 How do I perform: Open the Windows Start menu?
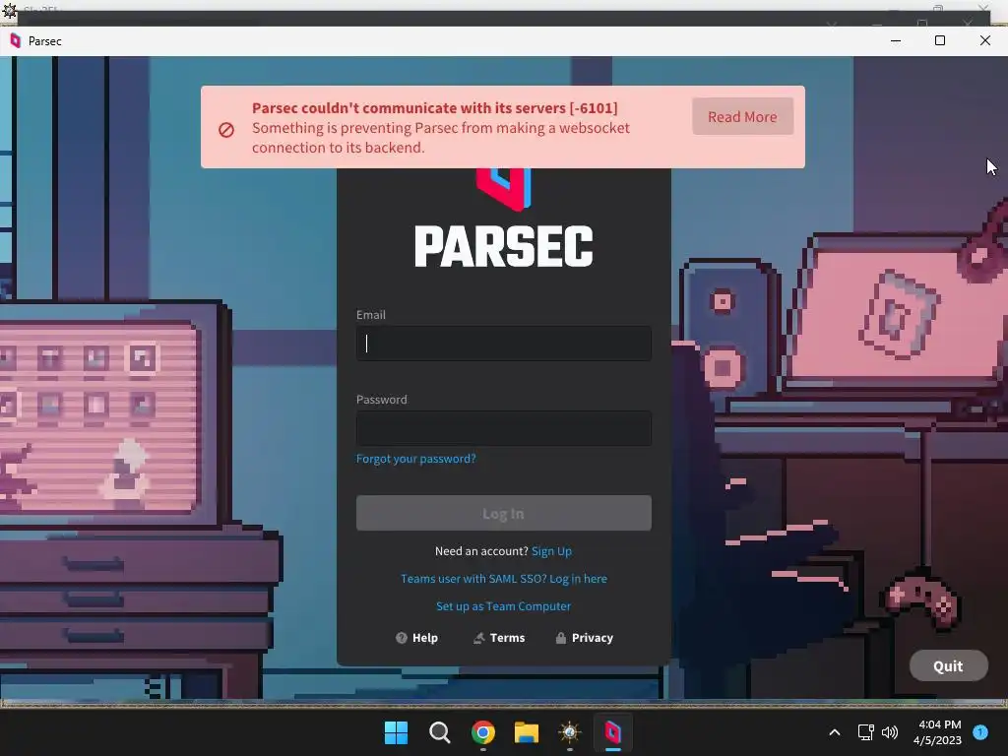coord(396,732)
